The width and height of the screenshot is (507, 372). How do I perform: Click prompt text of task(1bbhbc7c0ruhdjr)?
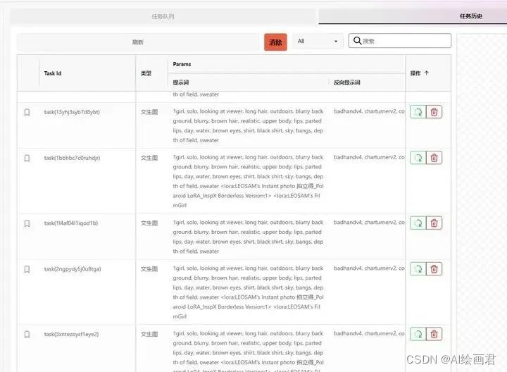point(248,181)
